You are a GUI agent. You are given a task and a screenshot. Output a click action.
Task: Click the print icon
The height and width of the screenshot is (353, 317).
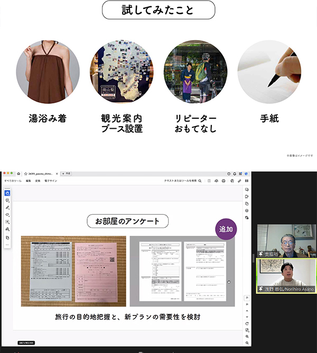pyautogui.click(x=223, y=181)
